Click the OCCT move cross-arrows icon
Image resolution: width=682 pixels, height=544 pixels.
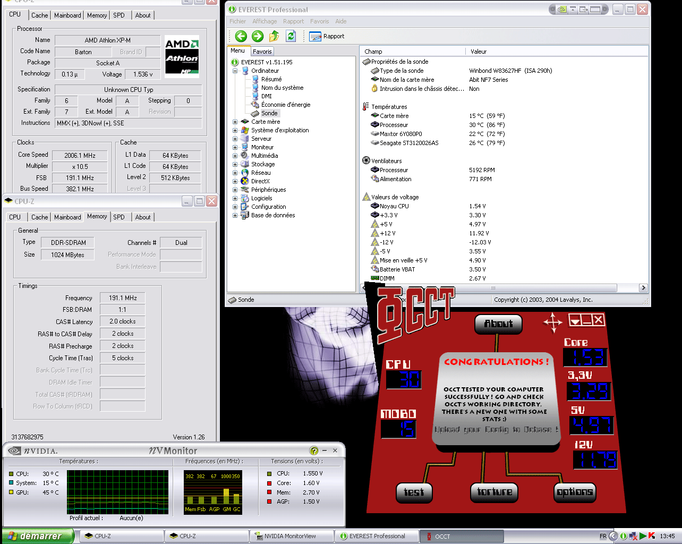point(552,322)
